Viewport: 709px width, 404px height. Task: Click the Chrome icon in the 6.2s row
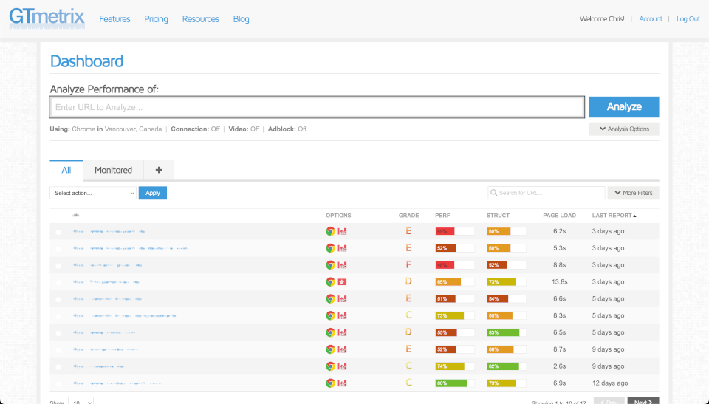click(x=331, y=231)
